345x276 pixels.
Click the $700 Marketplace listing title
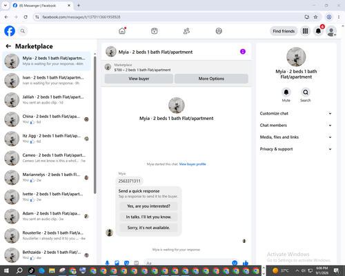click(142, 70)
